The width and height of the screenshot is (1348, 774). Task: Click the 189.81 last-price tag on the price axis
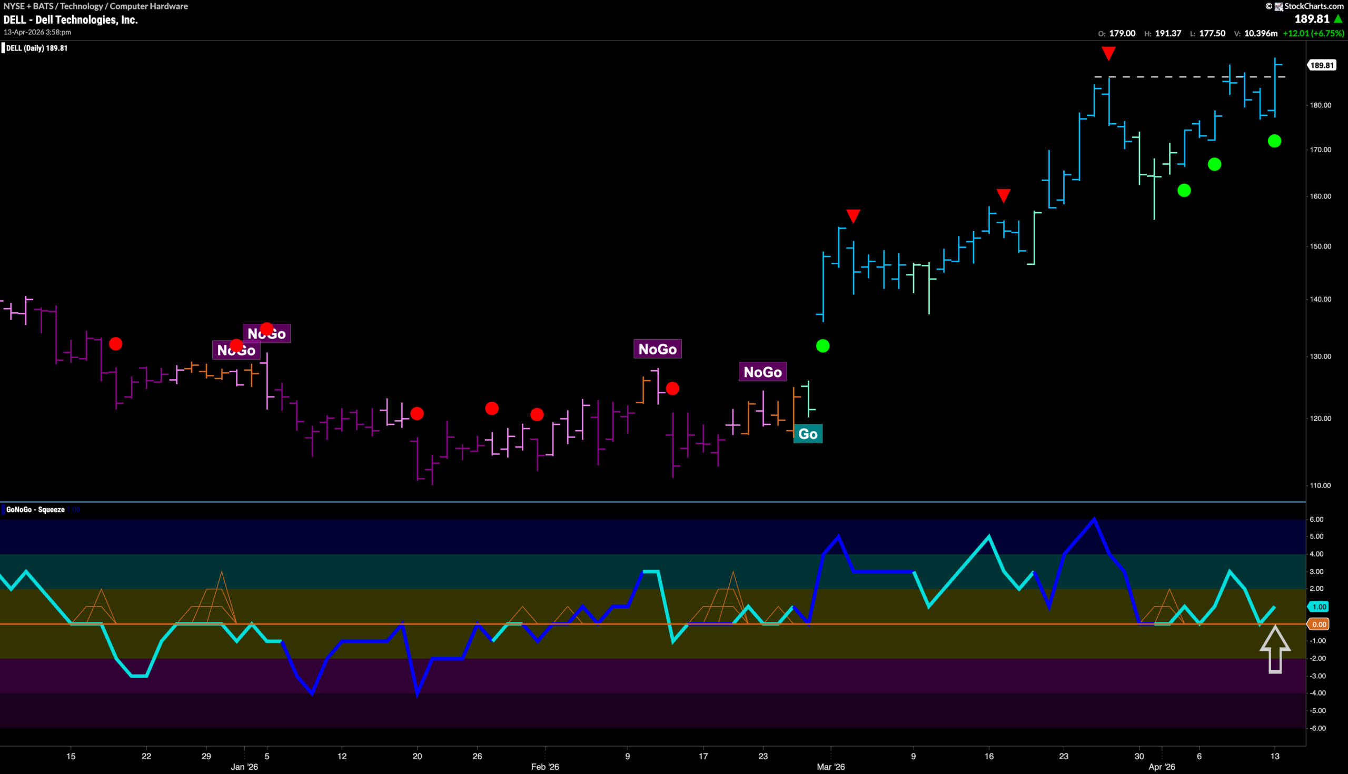(x=1322, y=65)
